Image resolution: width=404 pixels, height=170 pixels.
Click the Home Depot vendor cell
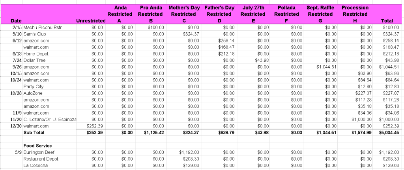pos(36,54)
